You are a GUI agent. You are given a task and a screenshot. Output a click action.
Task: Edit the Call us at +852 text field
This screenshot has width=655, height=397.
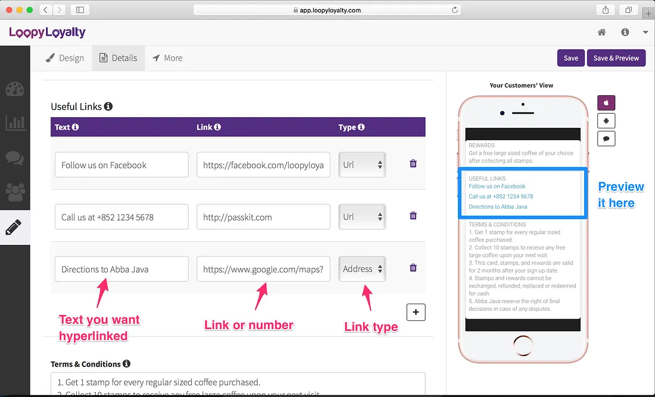(x=121, y=217)
